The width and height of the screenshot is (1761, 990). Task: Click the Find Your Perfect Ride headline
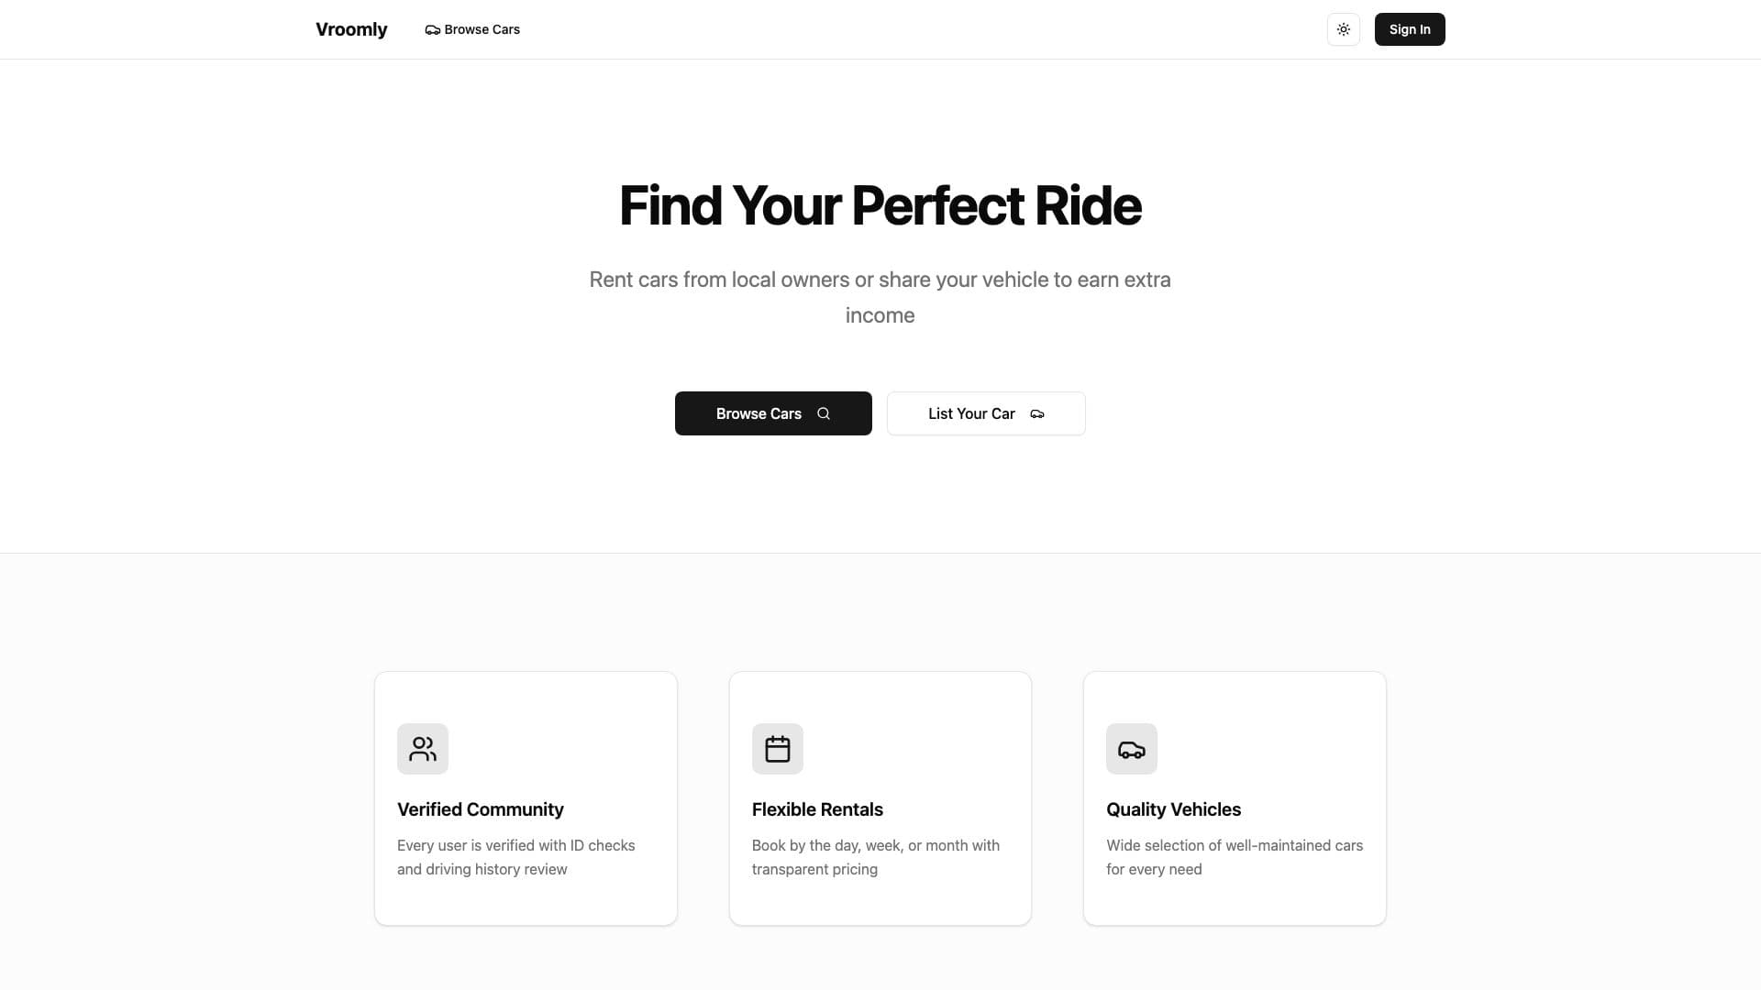880,205
